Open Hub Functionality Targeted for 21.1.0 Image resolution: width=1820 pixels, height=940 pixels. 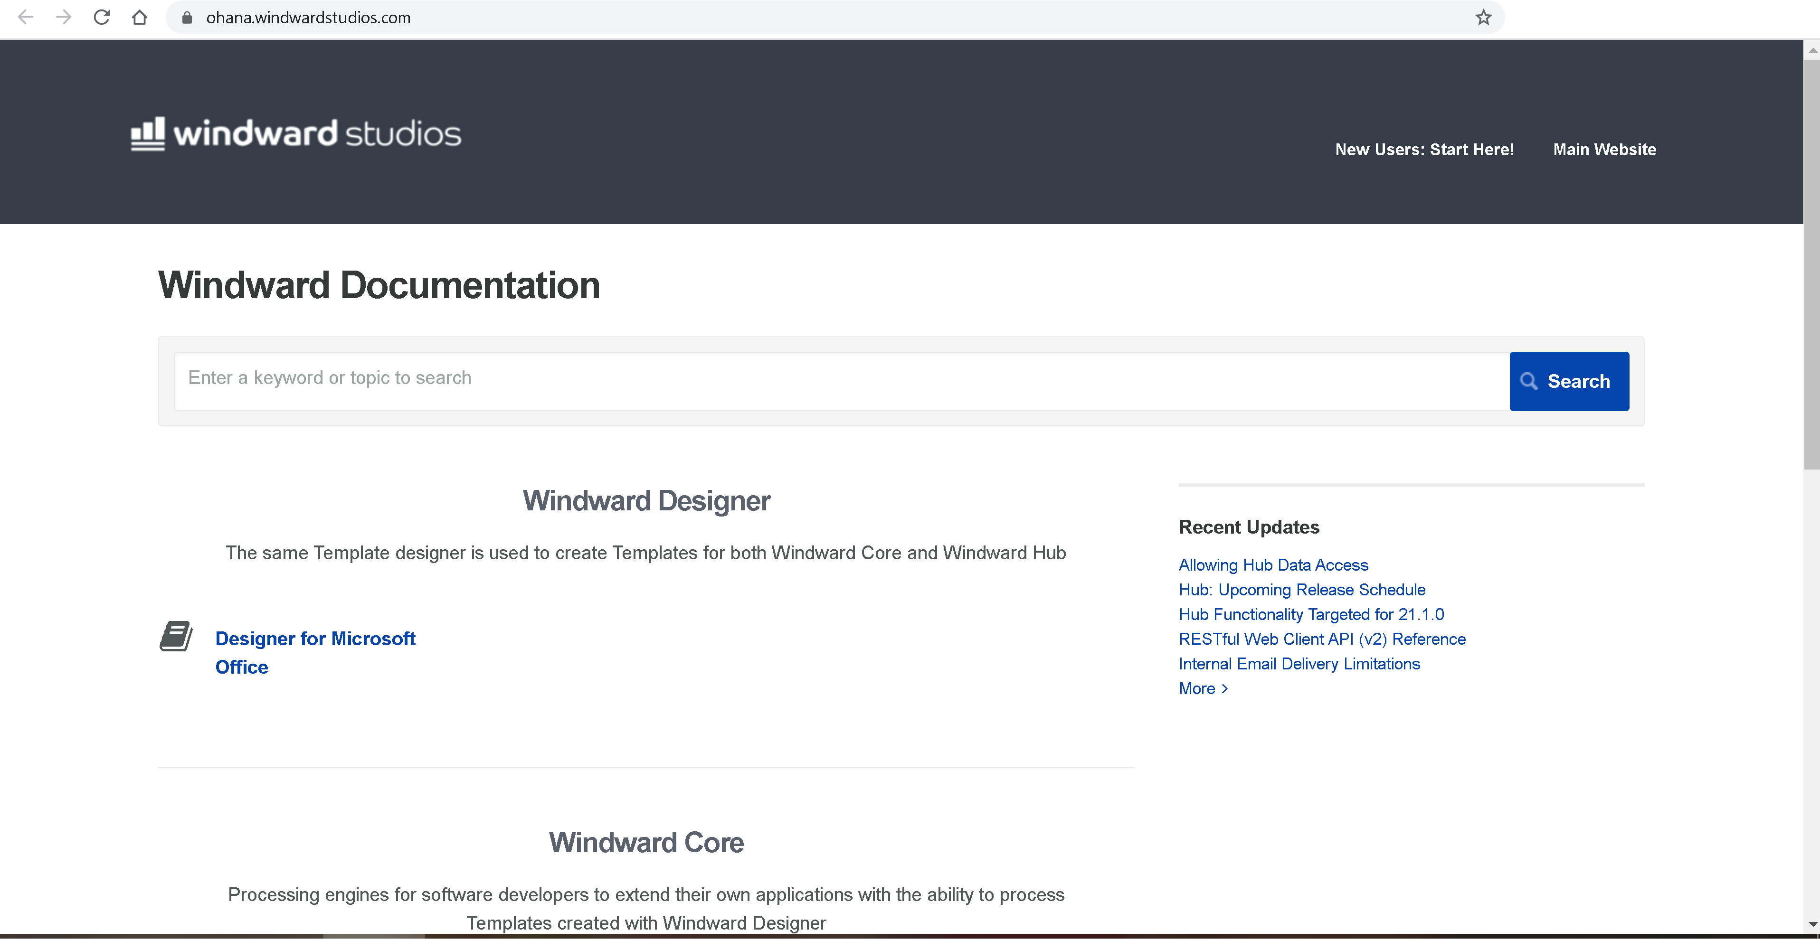coord(1311,615)
